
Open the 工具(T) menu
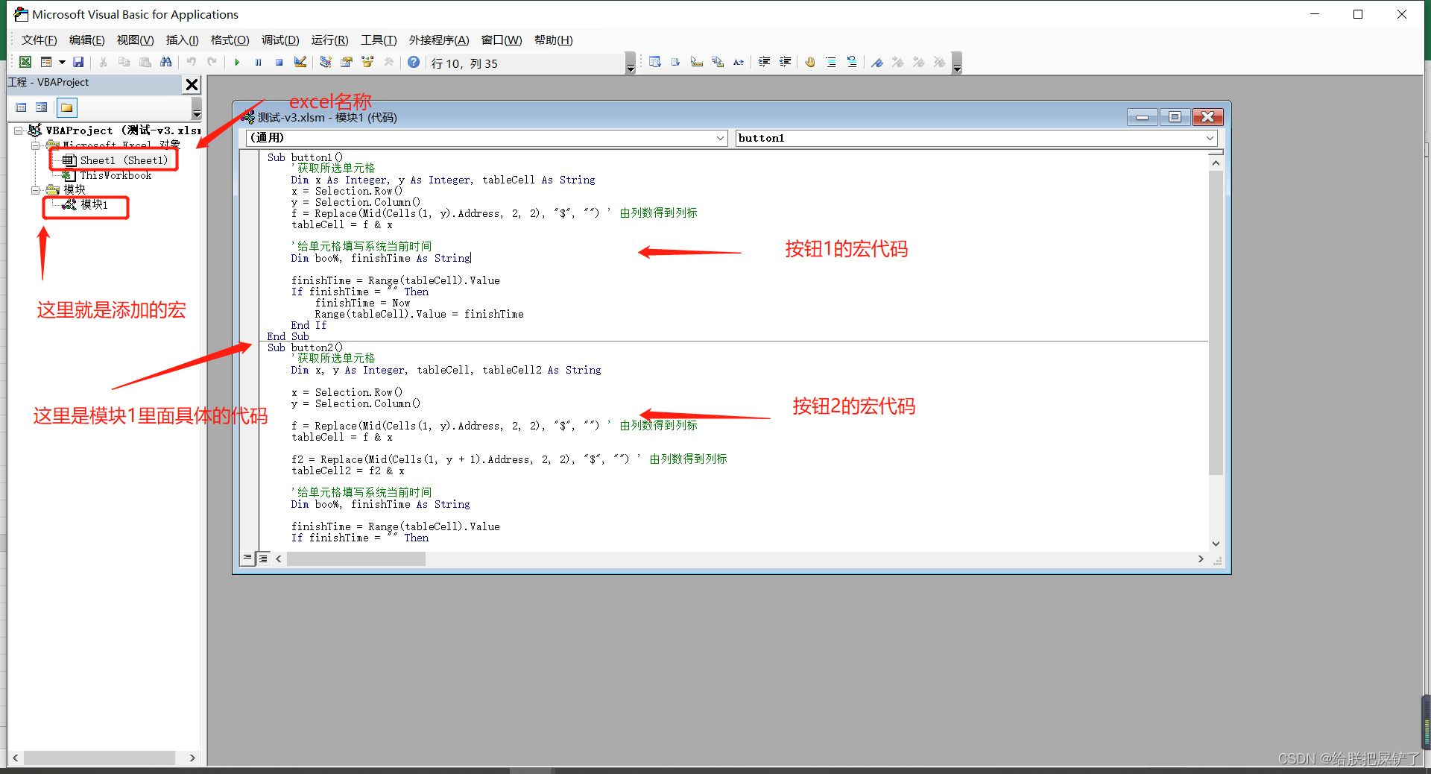pyautogui.click(x=379, y=40)
